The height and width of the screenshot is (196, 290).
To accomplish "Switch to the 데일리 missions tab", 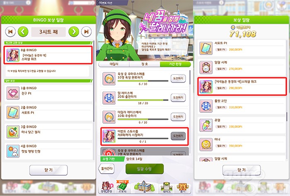I will point(114,64).
